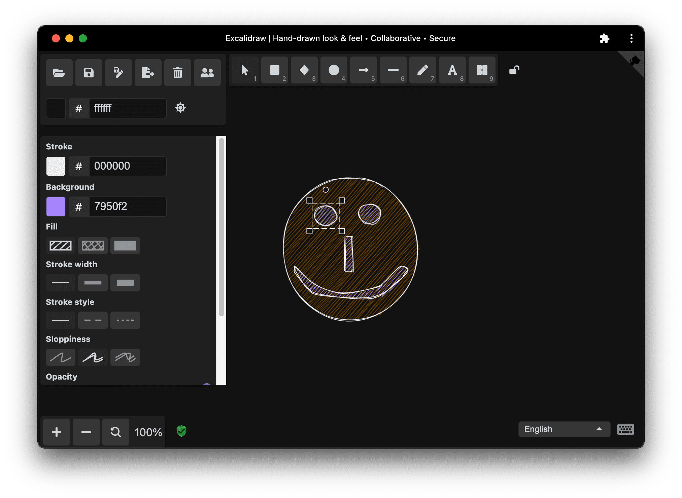
Task: Select the Text tool
Action: click(452, 71)
